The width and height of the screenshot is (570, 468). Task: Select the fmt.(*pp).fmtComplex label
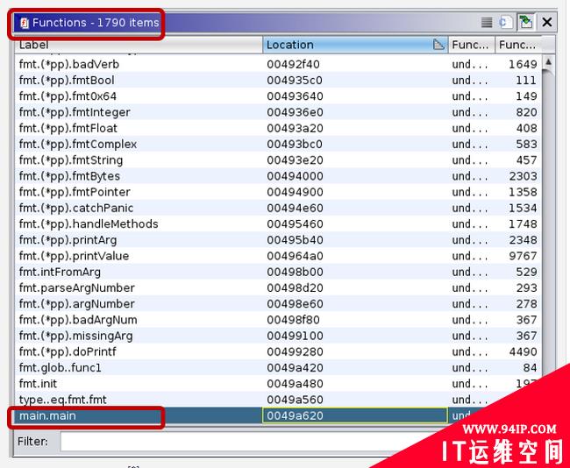[x=78, y=145]
